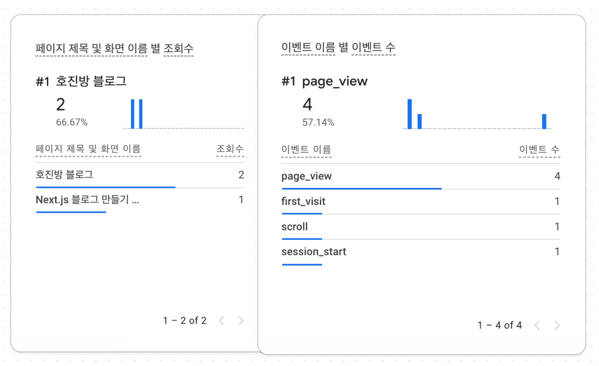Click '이벤트 수' metric in right card title

point(373,48)
